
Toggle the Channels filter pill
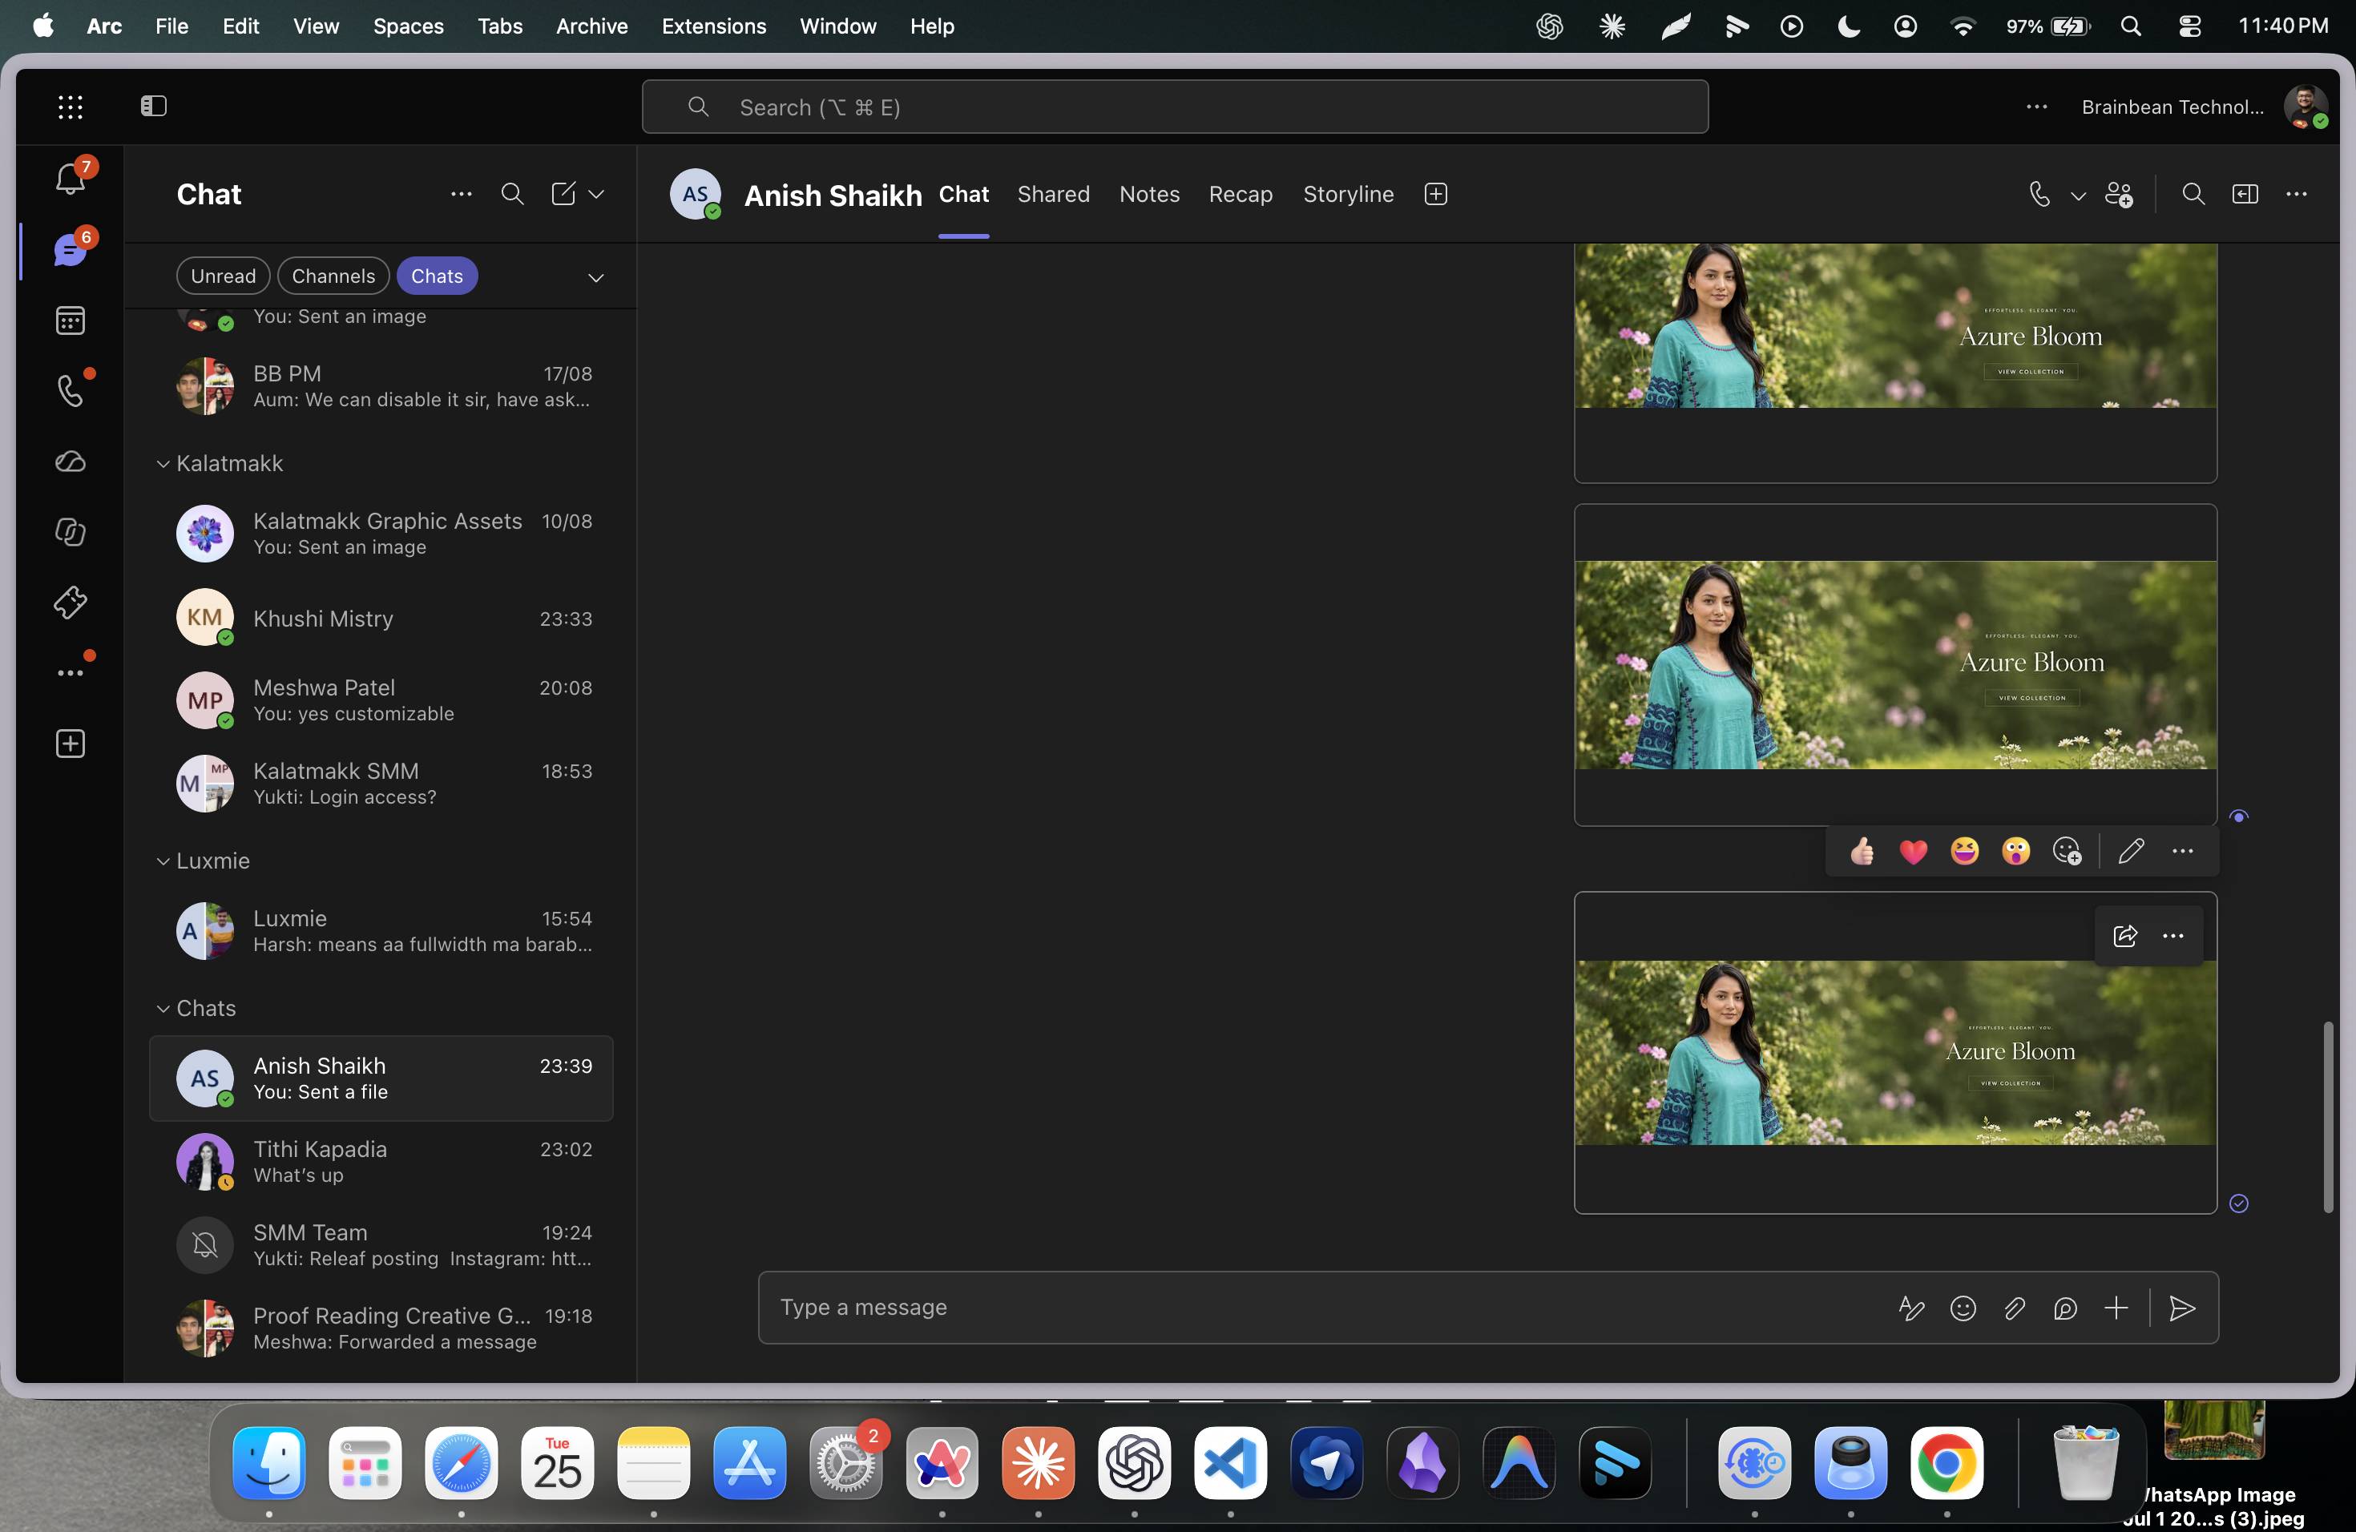pyautogui.click(x=333, y=276)
